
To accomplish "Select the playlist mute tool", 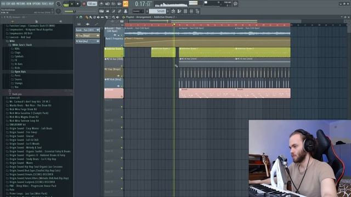I will tap(98, 17).
